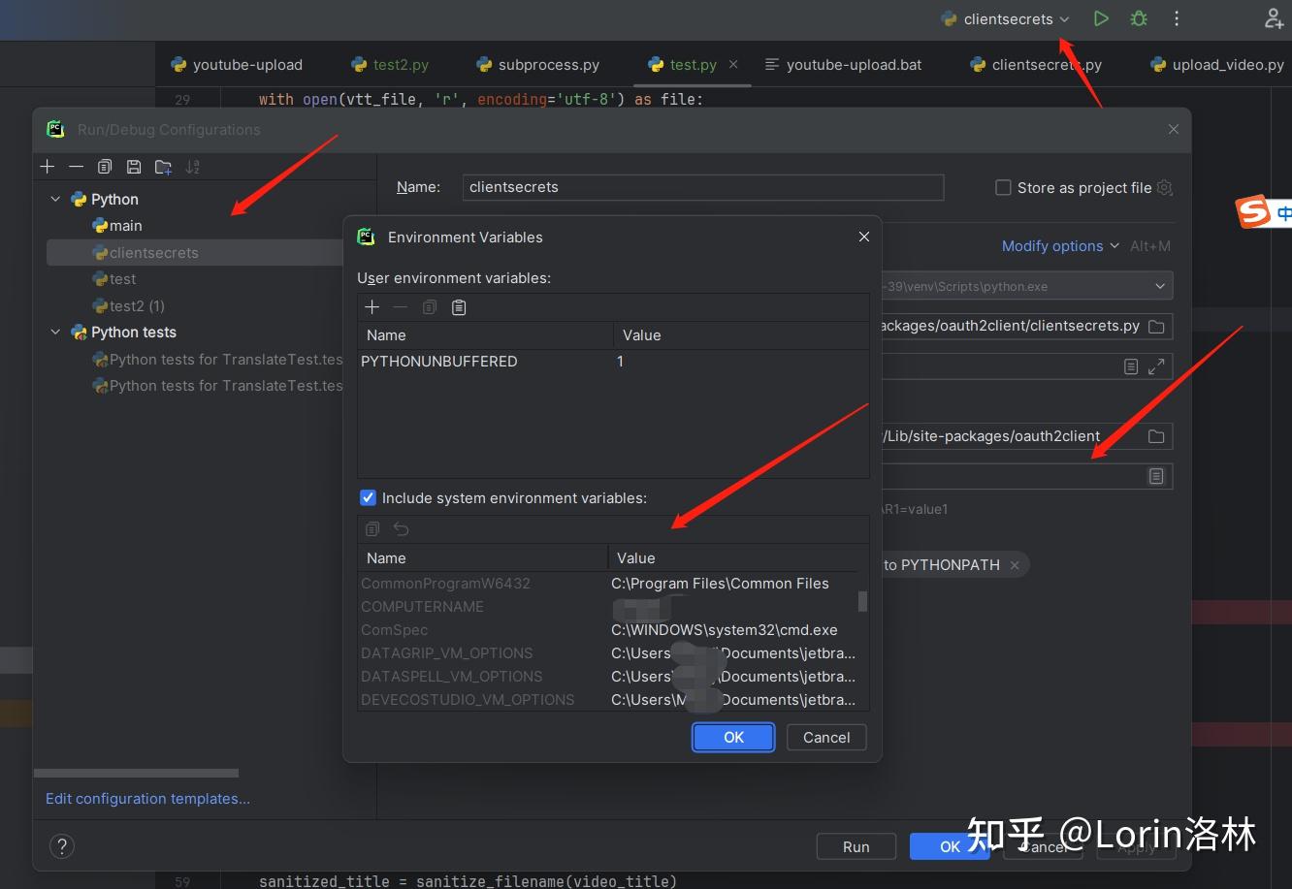
Task: Open the Modify options dropdown
Action: click(x=1060, y=246)
